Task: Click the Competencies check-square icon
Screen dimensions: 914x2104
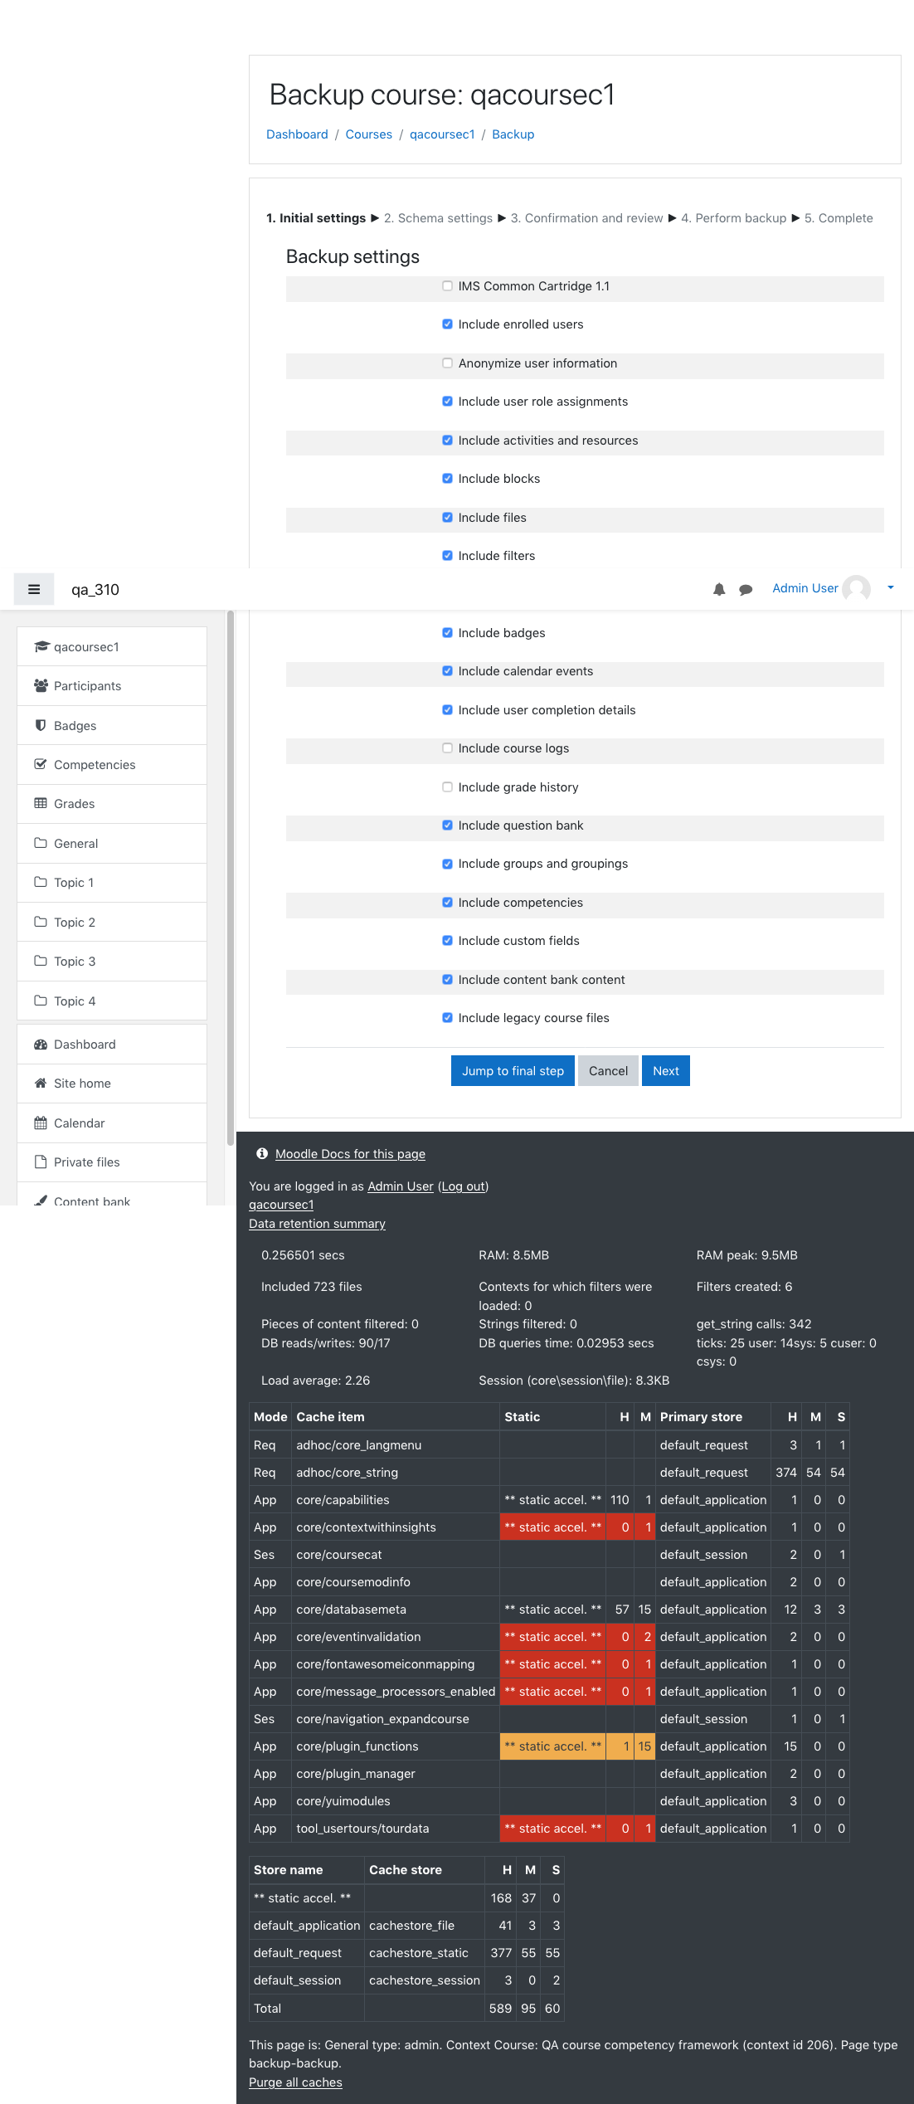Action: tap(41, 764)
